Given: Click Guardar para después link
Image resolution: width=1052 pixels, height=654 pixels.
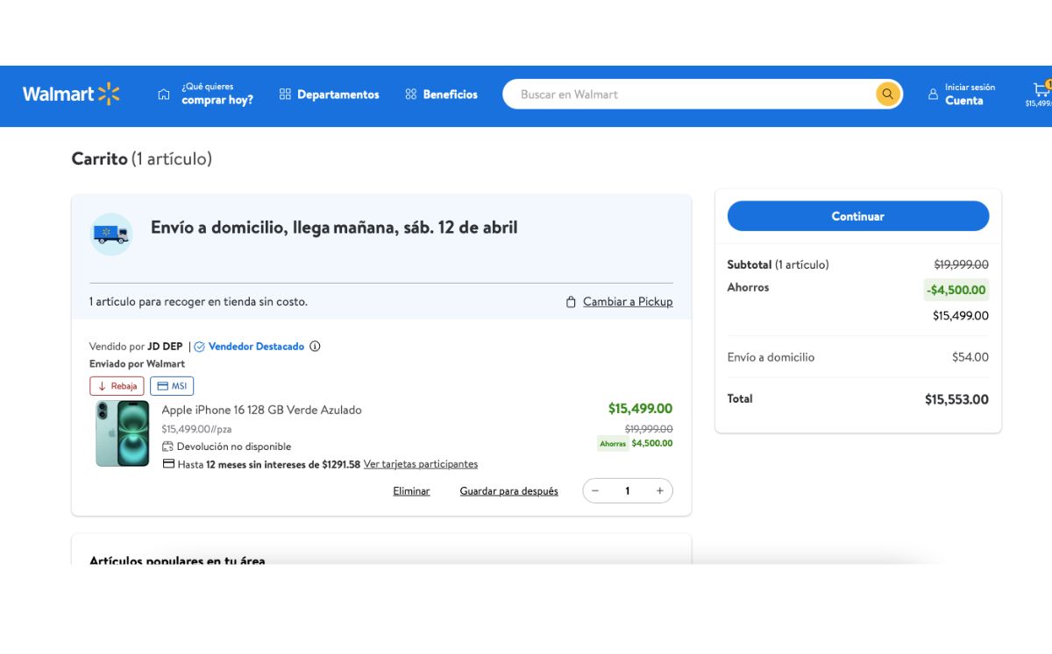Looking at the screenshot, I should tap(508, 491).
